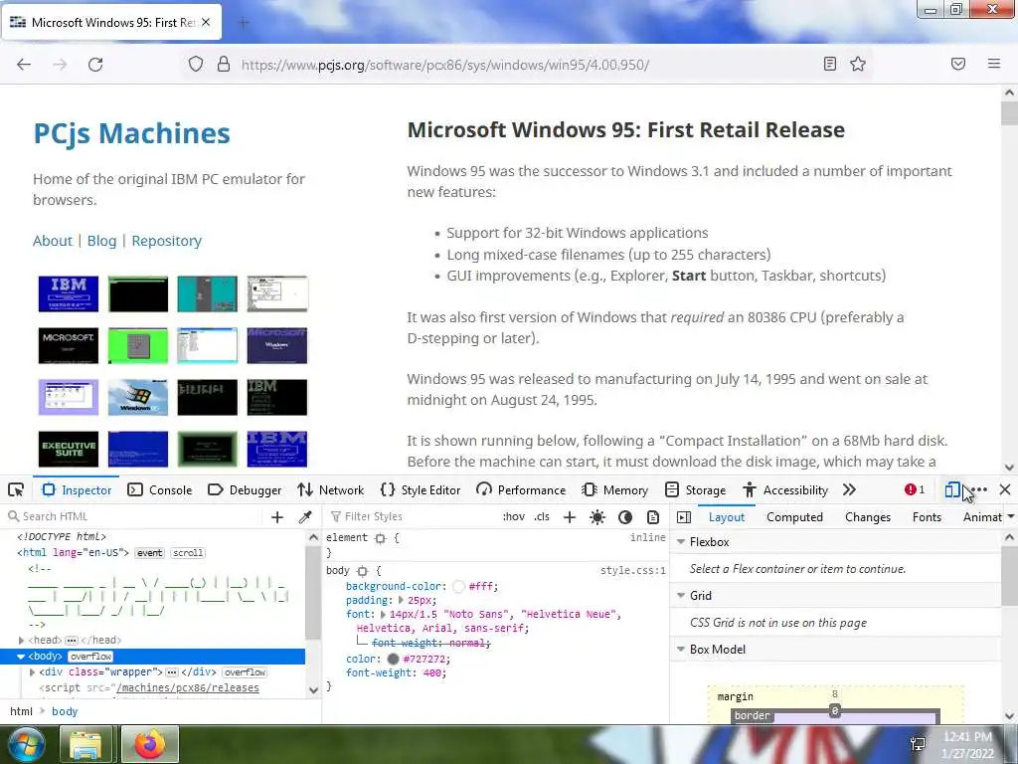Open the Blog link
The width and height of the screenshot is (1018, 764).
click(x=102, y=241)
